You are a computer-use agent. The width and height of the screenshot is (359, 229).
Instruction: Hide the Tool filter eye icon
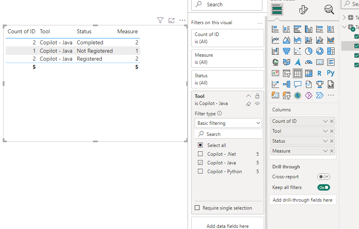[257, 104]
